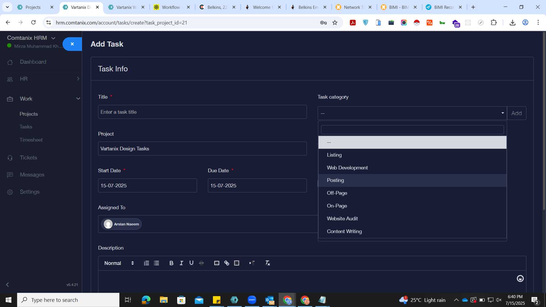Image resolution: width=546 pixels, height=307 pixels.
Task: Open File Explorer from the taskbar
Action: 164,300
